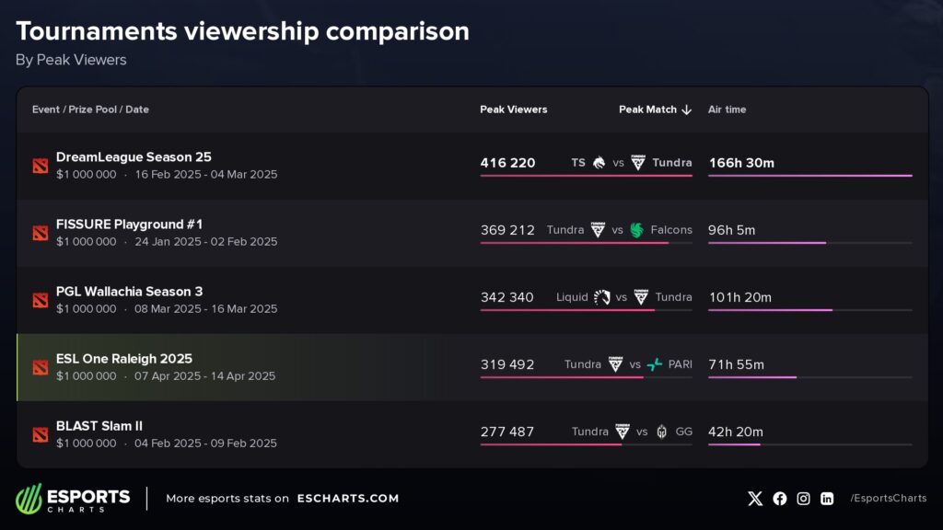Screen dimensions: 943x530
Task: Click the X (Twitter) social icon
Action: [755, 498]
